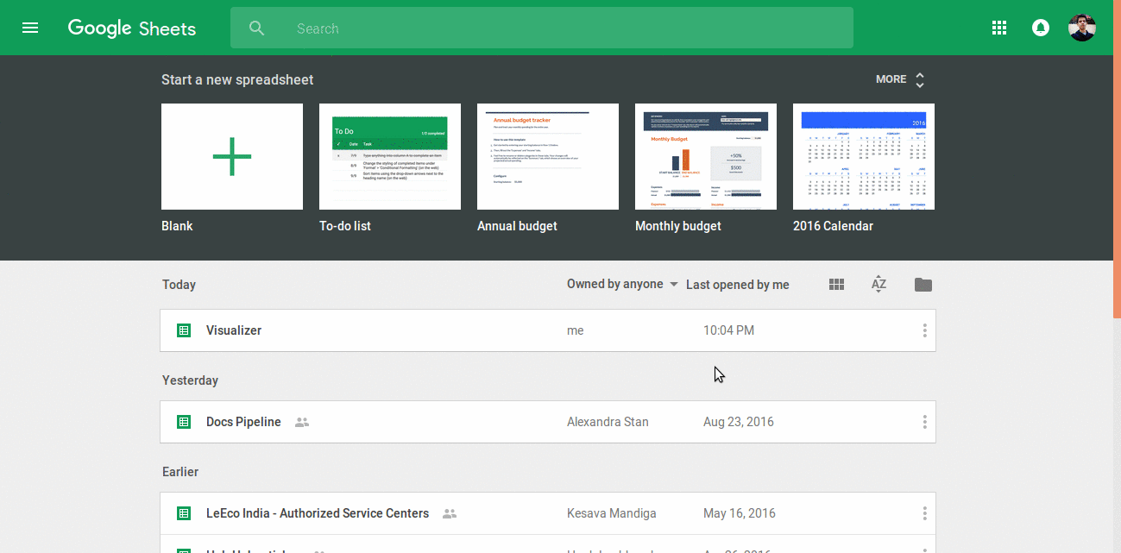Click the LeEco India spreadsheet icon

pos(184,513)
